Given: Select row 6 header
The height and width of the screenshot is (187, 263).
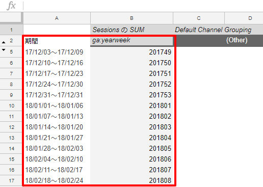Looking at the screenshot, I should [11, 63].
